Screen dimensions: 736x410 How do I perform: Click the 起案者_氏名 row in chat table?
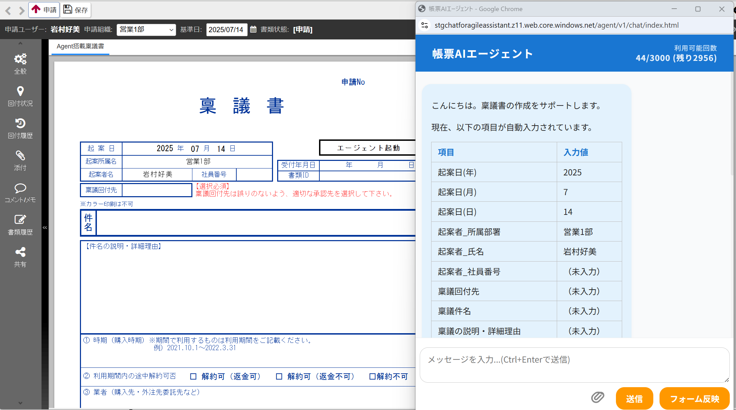click(x=526, y=252)
